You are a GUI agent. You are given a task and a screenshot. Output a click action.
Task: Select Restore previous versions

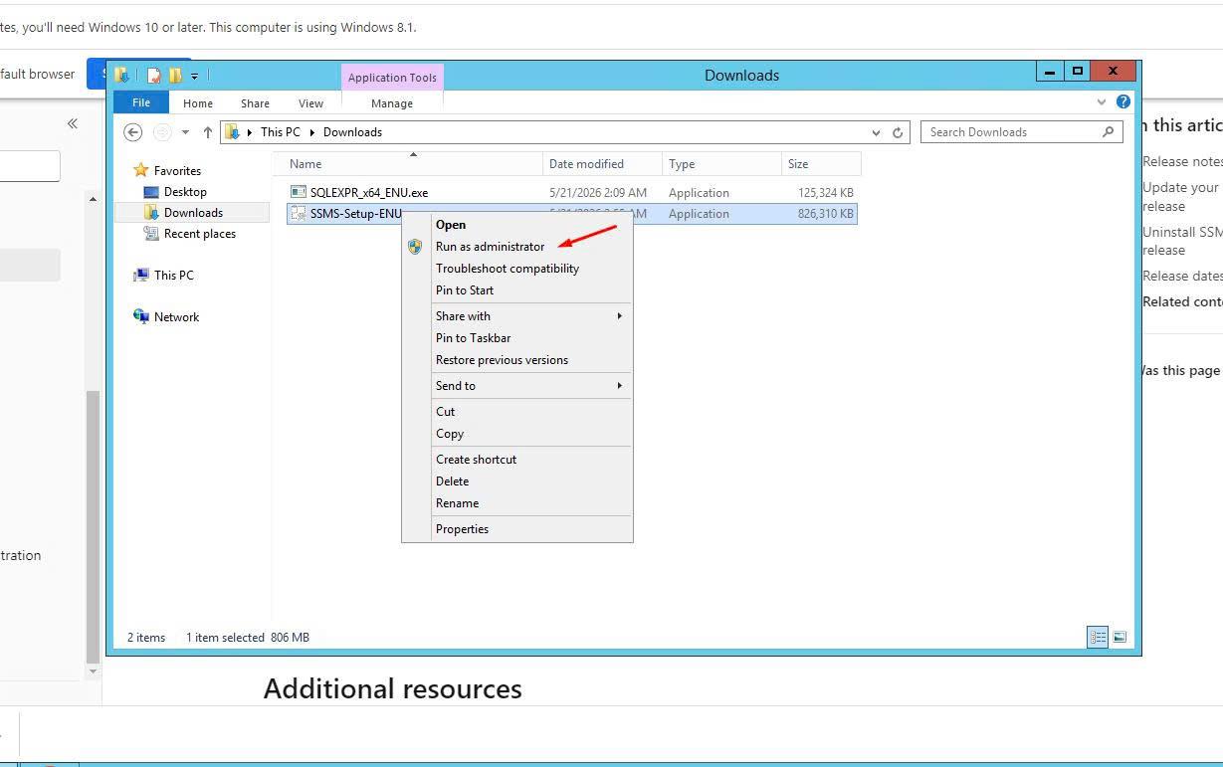coord(502,360)
